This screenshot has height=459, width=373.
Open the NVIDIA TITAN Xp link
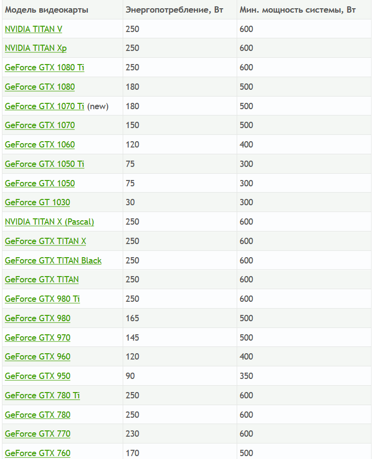[36, 48]
